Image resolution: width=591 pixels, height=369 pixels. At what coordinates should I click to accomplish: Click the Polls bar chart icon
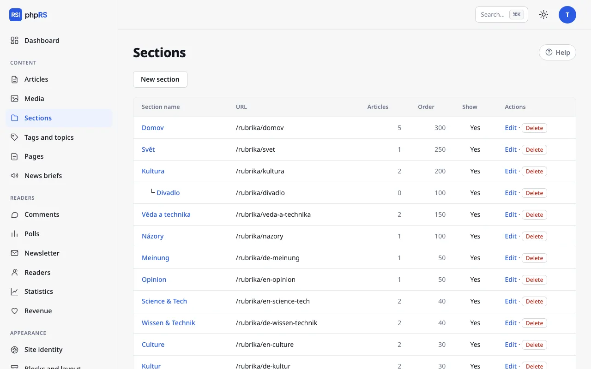tap(15, 234)
